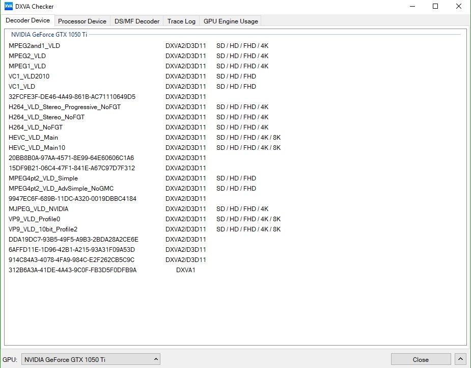
Task: Switch to the Trace Log tab
Action: coord(181,21)
